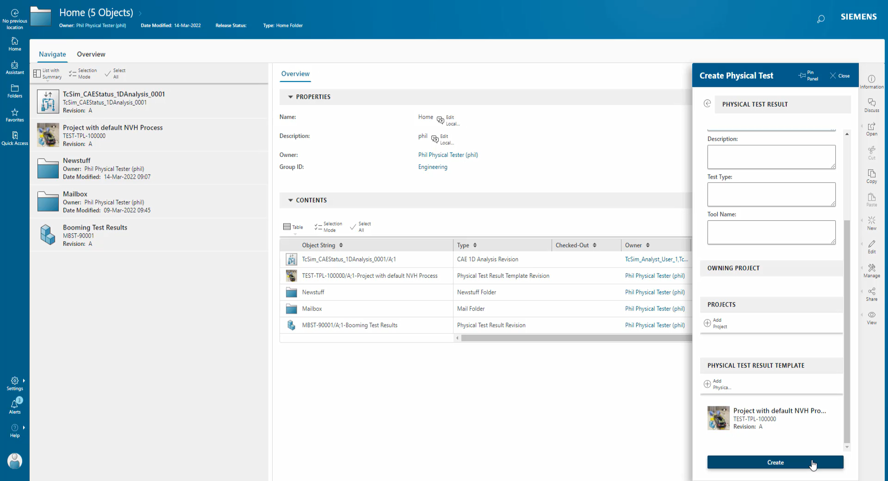Open Phil Physical Tester owner link
Viewport: 888px width, 481px height.
447,155
